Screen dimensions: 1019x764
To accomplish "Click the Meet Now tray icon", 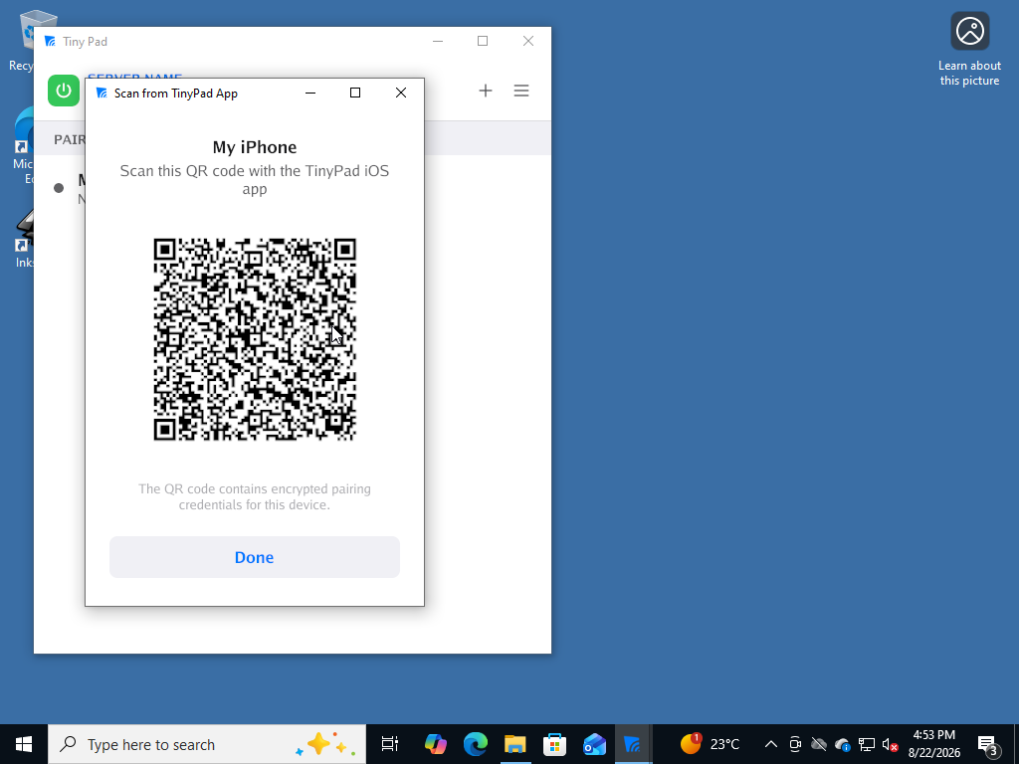I will [x=795, y=744].
